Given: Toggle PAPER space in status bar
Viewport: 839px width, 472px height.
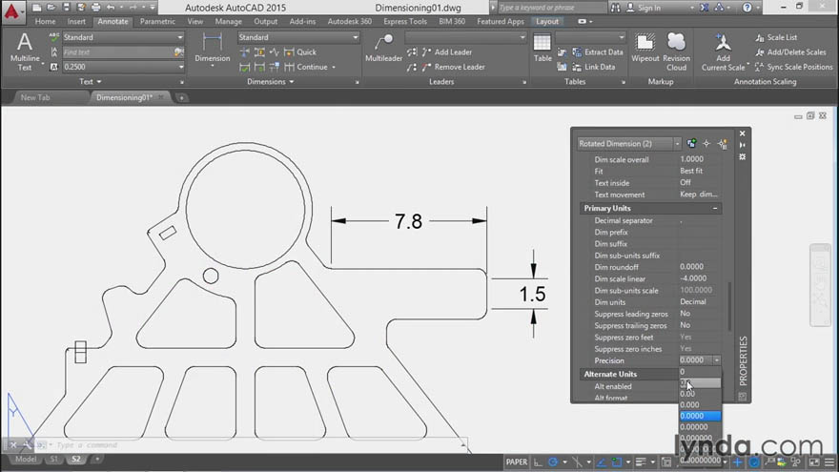Looking at the screenshot, I should pyautogui.click(x=517, y=462).
